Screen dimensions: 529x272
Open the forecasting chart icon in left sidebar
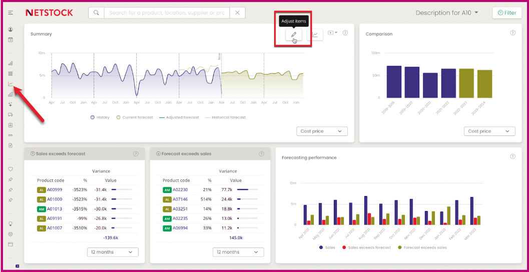(11, 84)
